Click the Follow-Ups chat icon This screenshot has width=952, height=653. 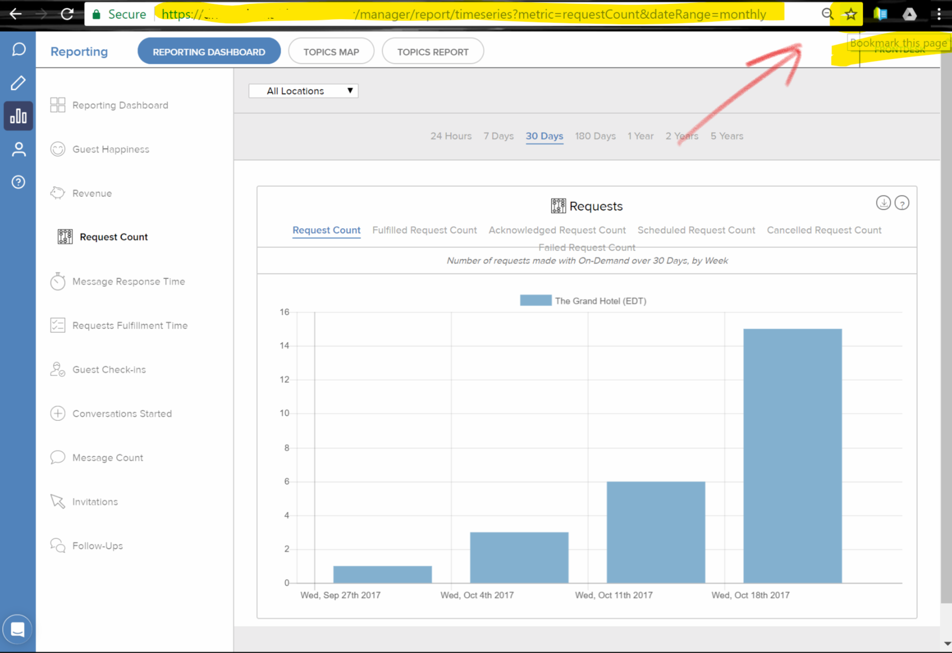point(58,545)
